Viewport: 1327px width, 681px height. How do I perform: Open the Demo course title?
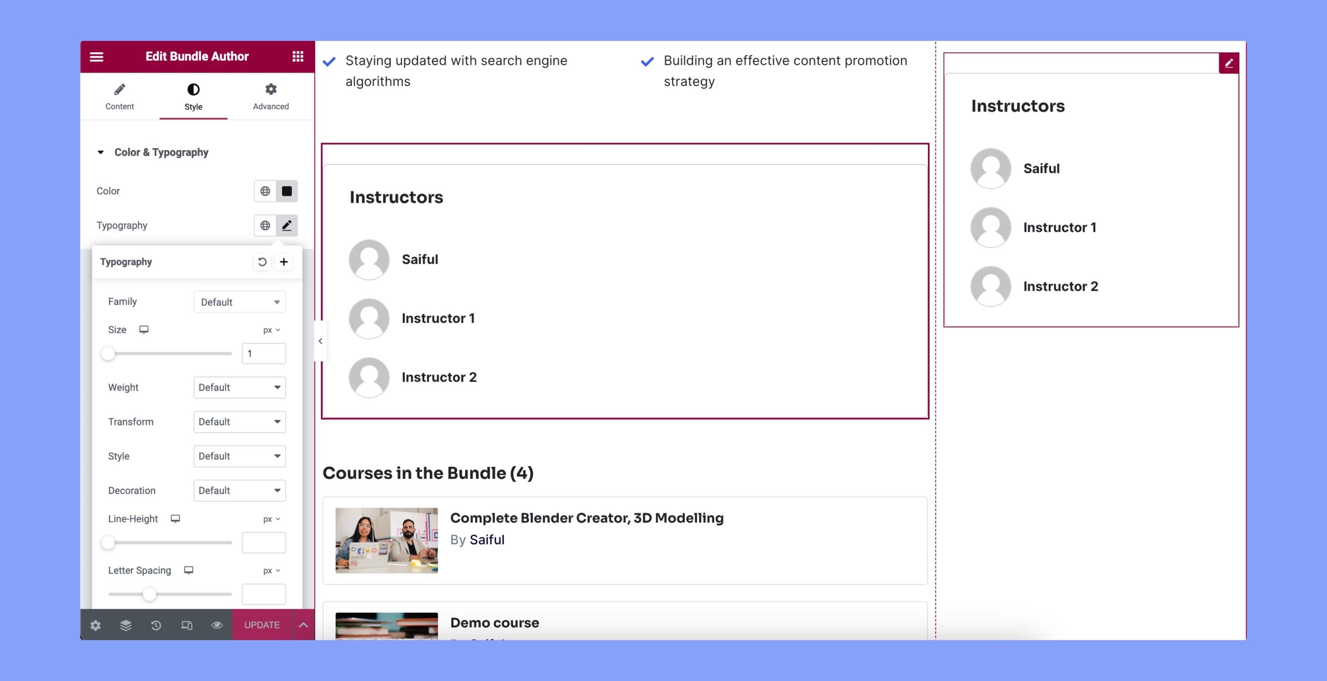coord(495,623)
